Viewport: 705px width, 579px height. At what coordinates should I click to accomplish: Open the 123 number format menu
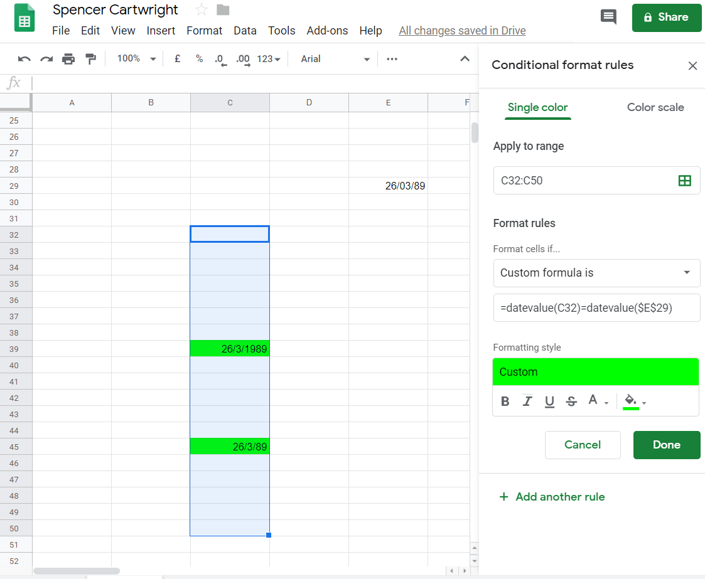(x=269, y=58)
